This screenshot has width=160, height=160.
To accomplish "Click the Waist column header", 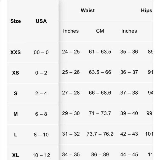I will coord(88,10).
